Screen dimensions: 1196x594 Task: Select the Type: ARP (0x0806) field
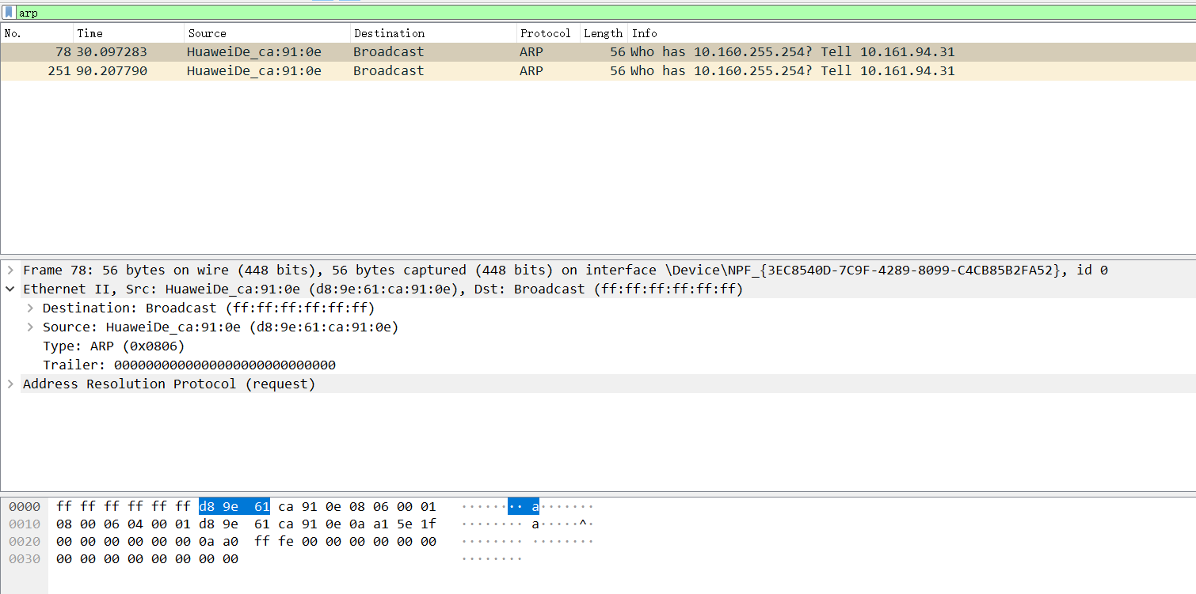(114, 346)
